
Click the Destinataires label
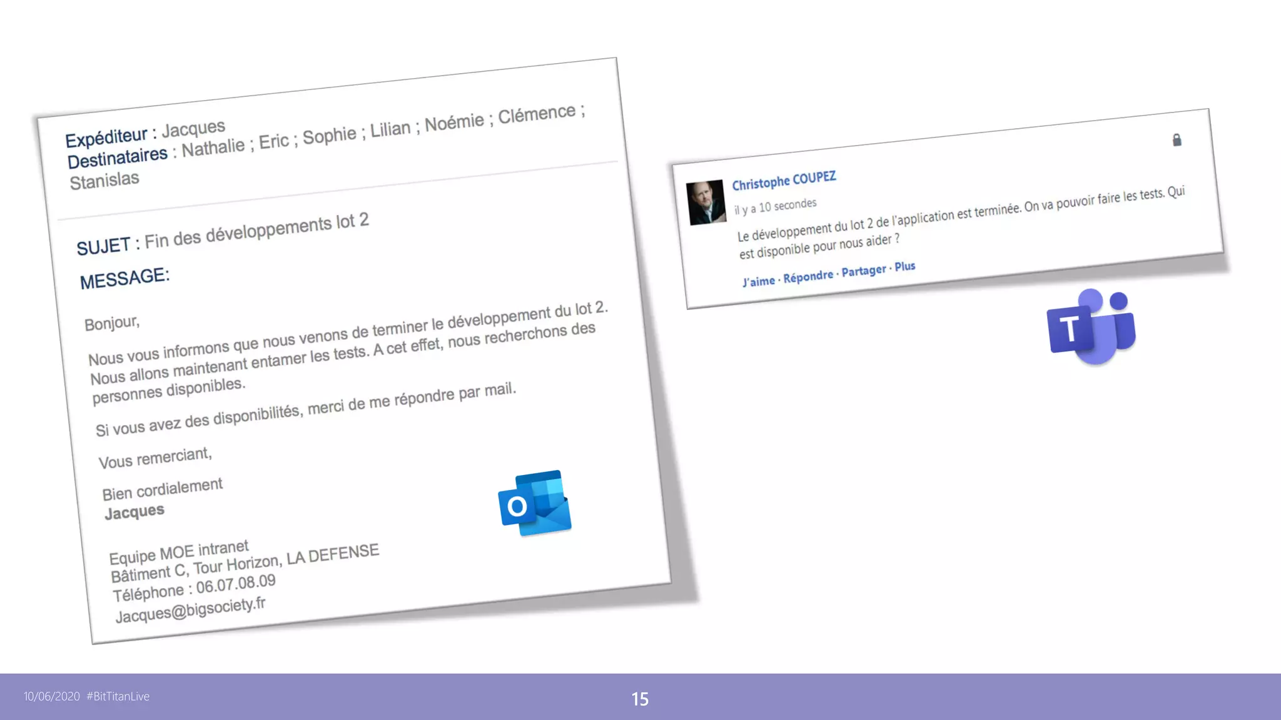click(118, 157)
